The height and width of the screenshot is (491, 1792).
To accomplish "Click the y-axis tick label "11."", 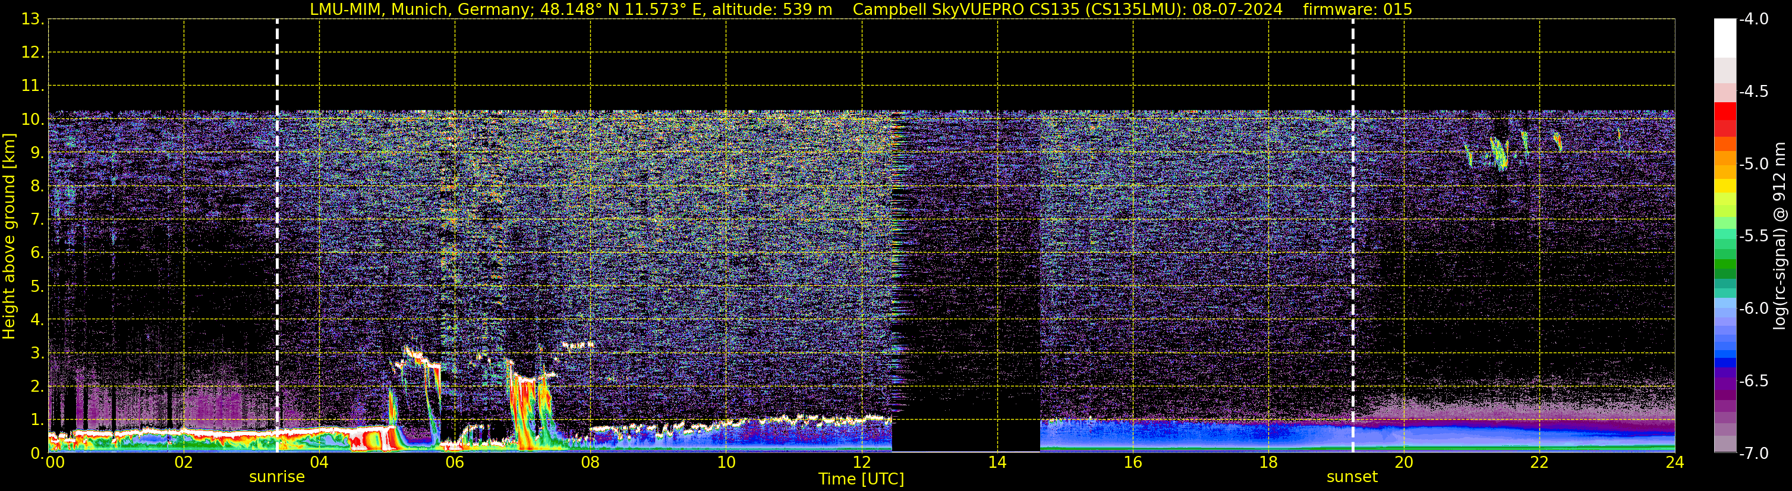I will 33,86.
